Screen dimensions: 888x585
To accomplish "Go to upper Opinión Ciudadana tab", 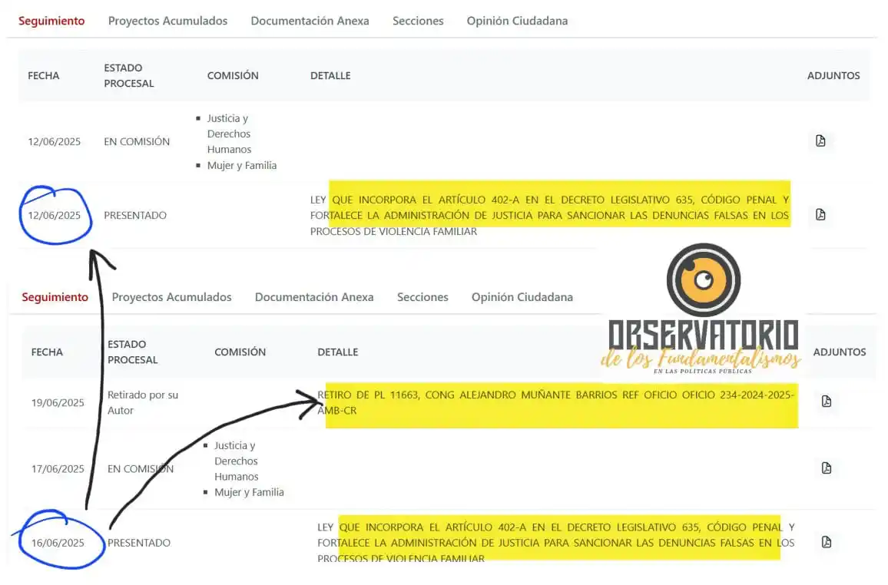I will pyautogui.click(x=517, y=21).
